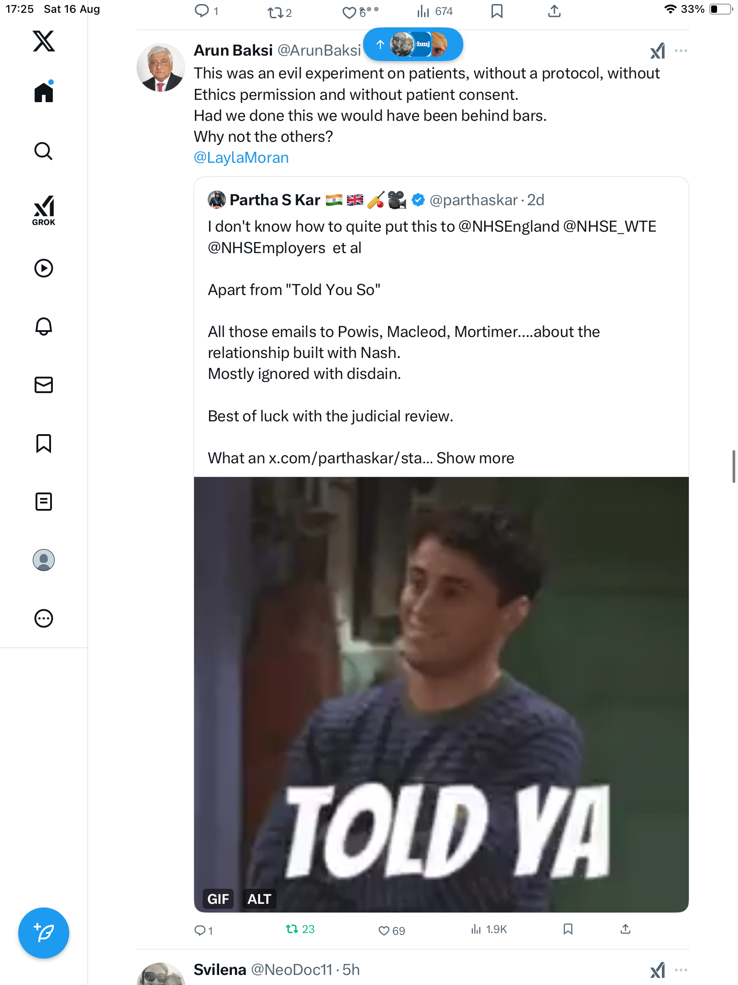Open the video play tab in sidebar
This screenshot has width=738, height=985.
[x=44, y=268]
